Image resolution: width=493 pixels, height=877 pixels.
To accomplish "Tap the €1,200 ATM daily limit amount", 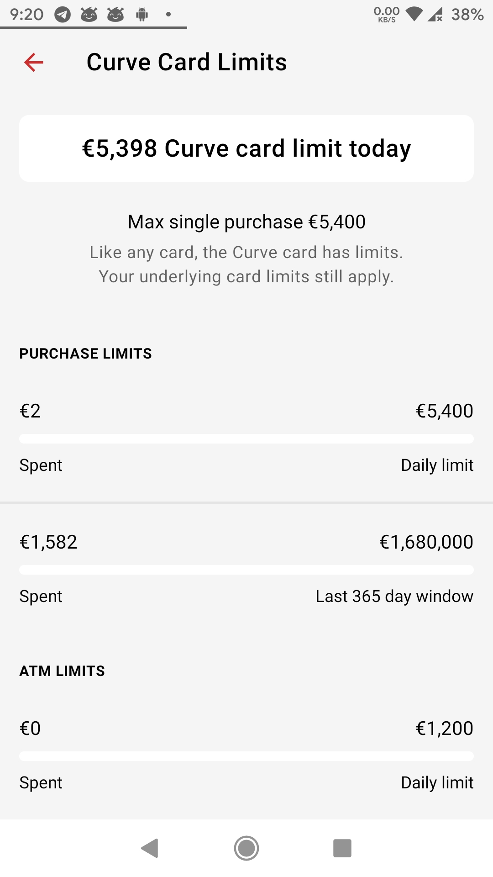I will pyautogui.click(x=444, y=729).
